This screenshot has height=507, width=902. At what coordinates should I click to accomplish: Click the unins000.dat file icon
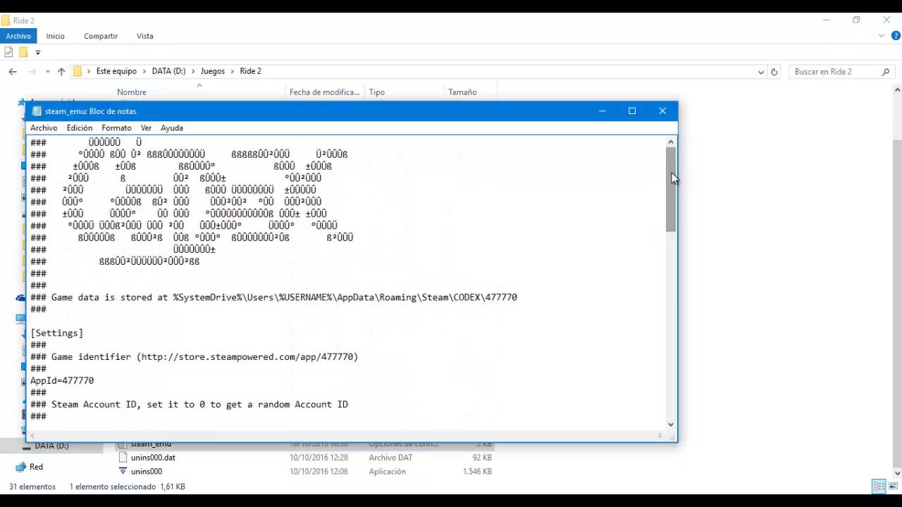pyautogui.click(x=123, y=458)
